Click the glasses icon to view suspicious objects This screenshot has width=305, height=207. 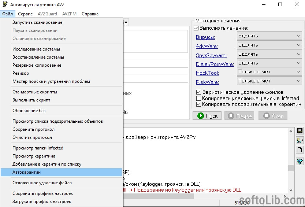pyautogui.click(x=300, y=140)
